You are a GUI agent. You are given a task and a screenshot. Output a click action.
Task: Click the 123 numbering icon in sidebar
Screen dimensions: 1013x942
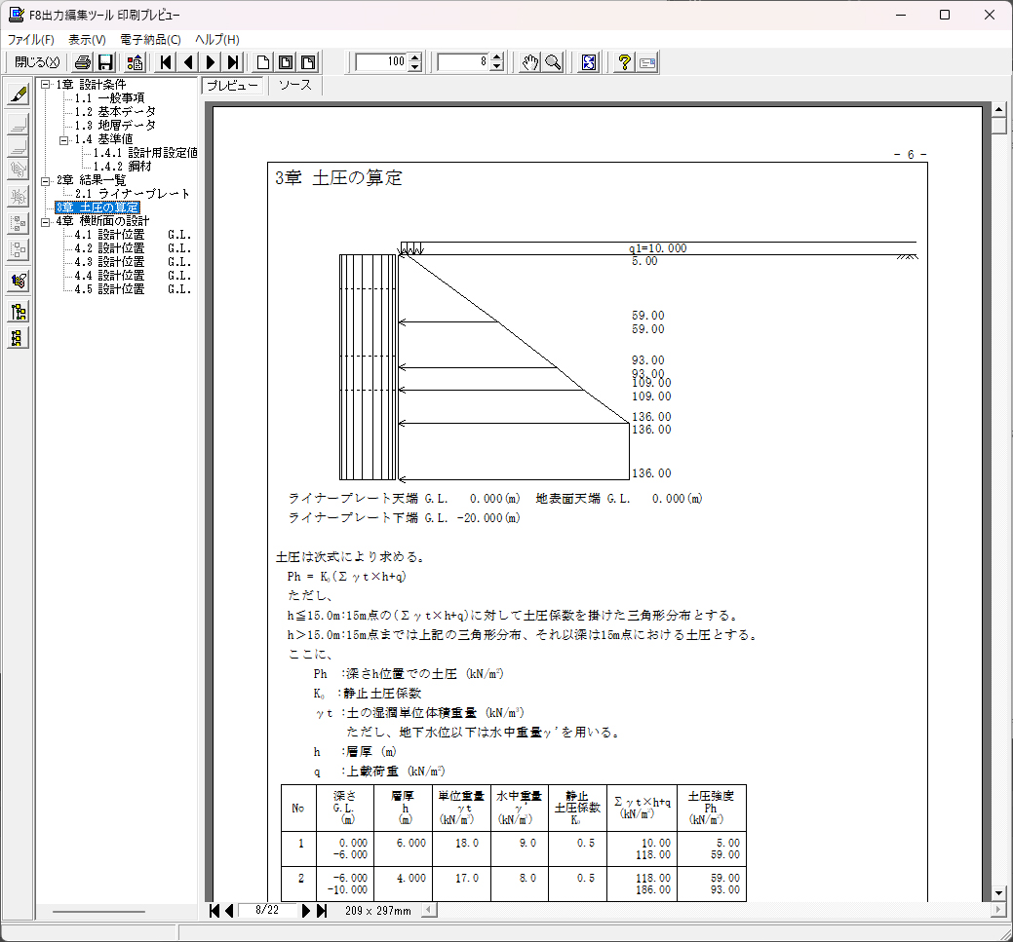(19, 281)
